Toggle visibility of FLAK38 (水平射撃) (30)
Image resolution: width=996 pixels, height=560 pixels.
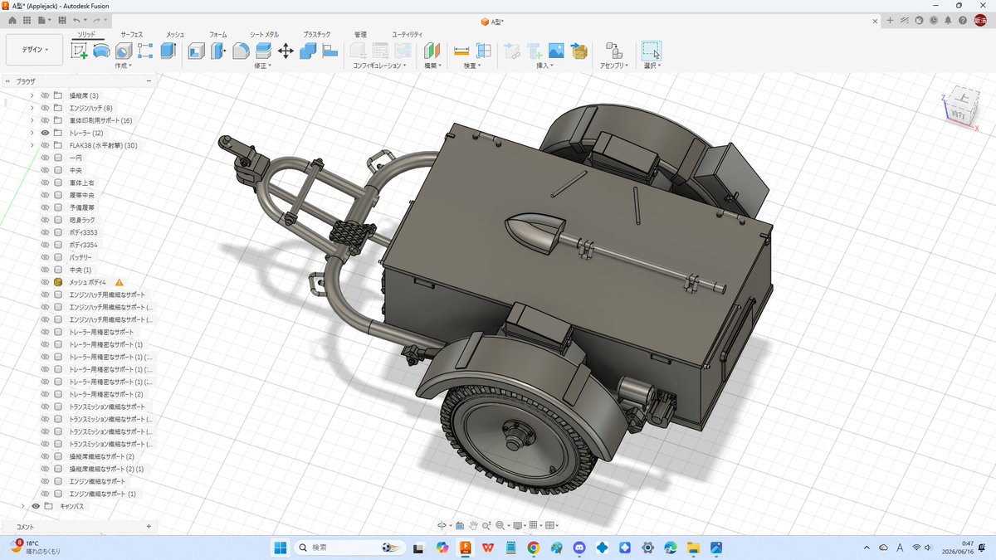[46, 145]
